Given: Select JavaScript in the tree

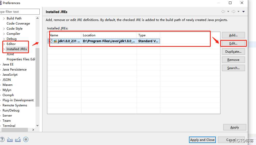Looking at the screenshot, I should point(10,74).
